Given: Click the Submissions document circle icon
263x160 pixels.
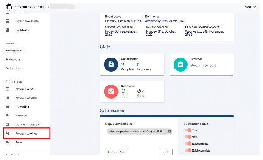Looking at the screenshot, I should (111, 64).
